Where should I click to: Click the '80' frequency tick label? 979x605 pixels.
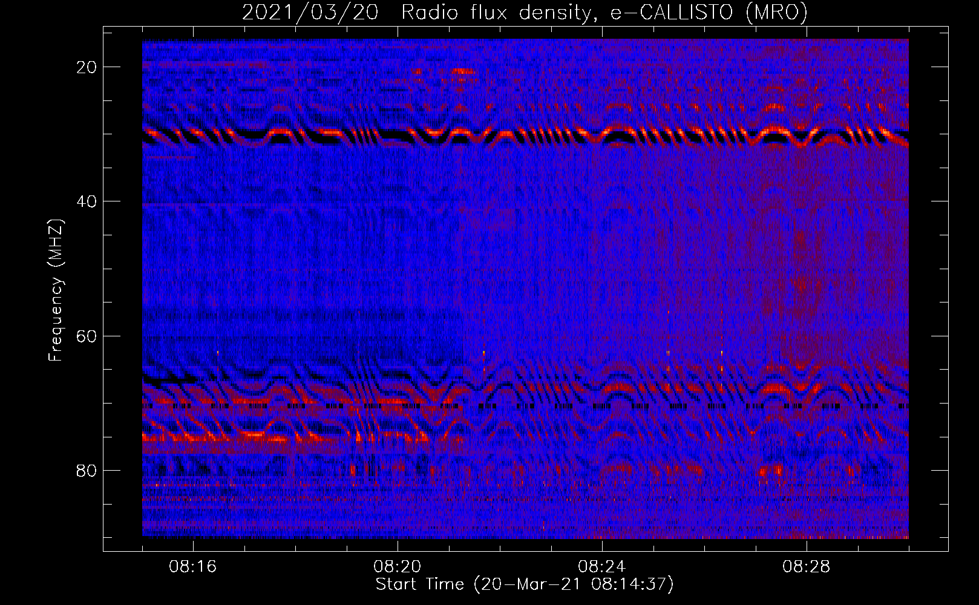(87, 471)
